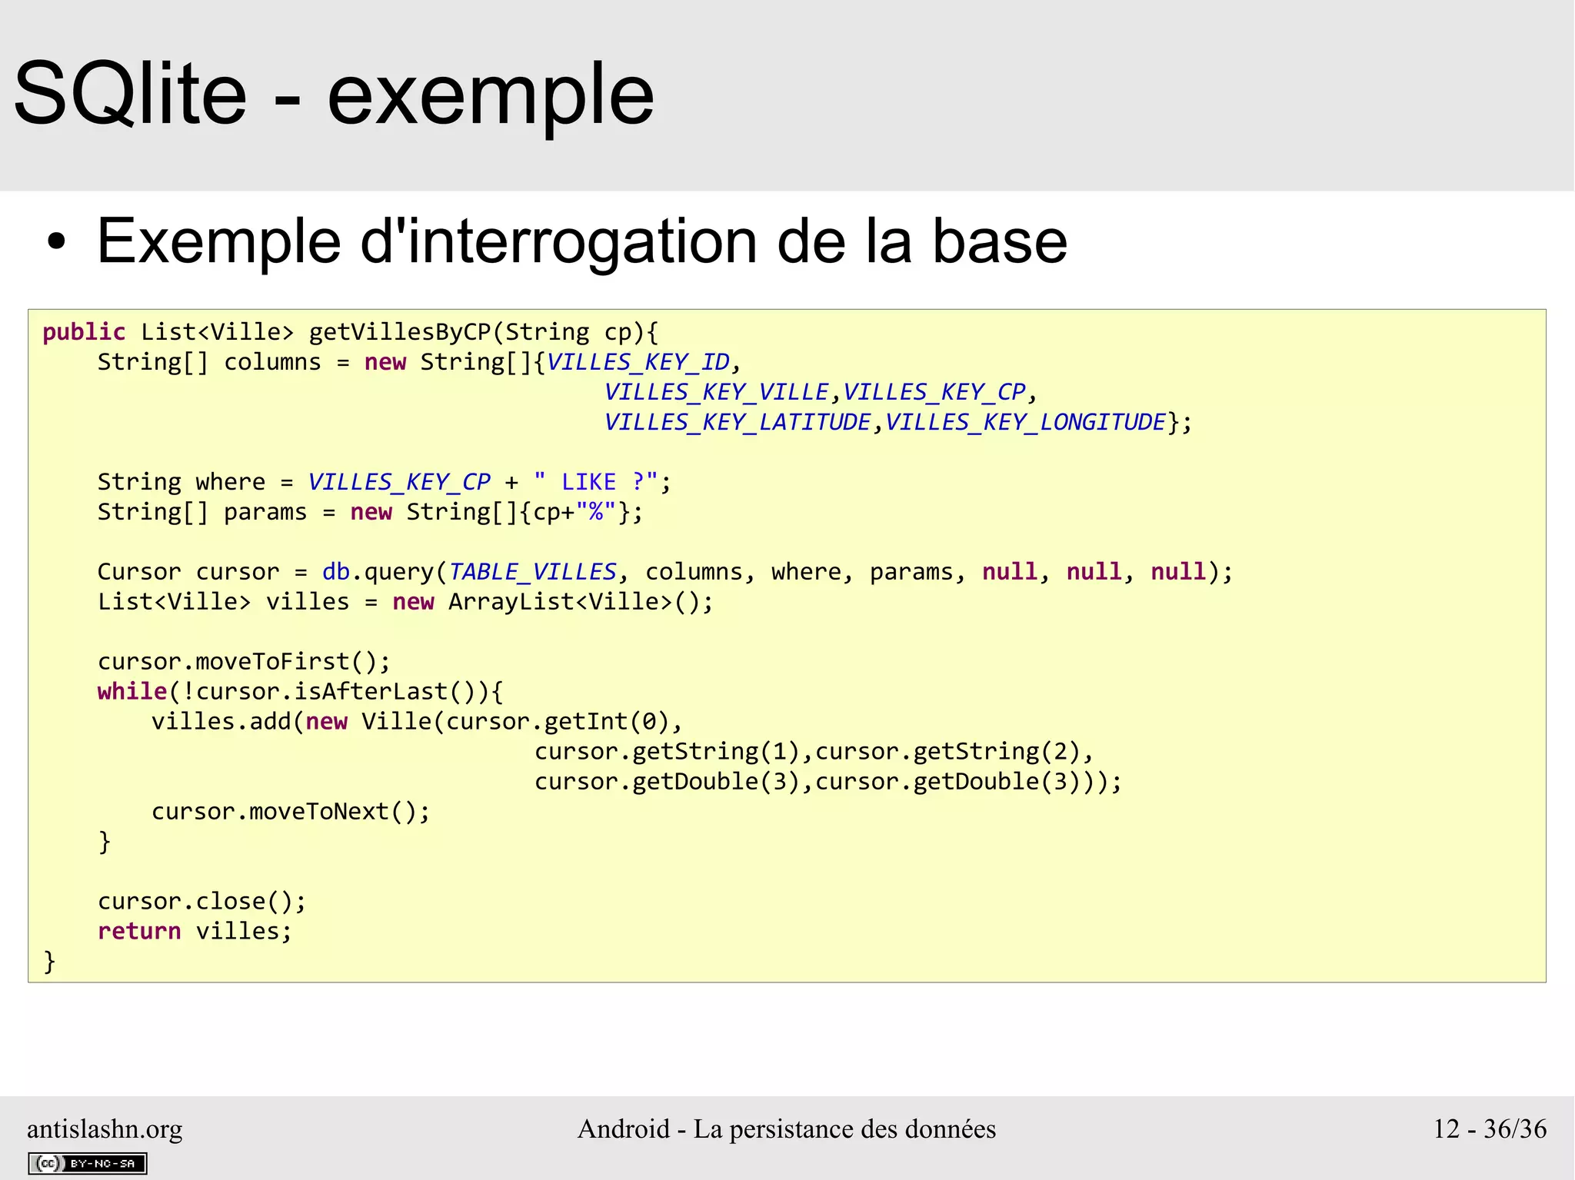This screenshot has height=1180, width=1575.
Task: Click the slide number '12 - 36/36'
Action: 1490,1128
